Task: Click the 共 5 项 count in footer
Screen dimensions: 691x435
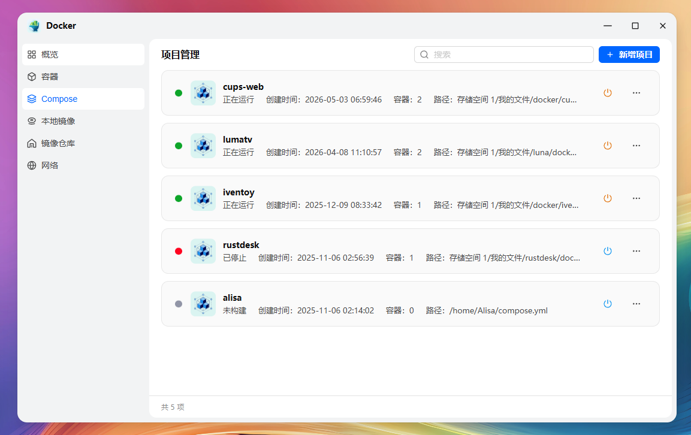Action: coord(173,407)
